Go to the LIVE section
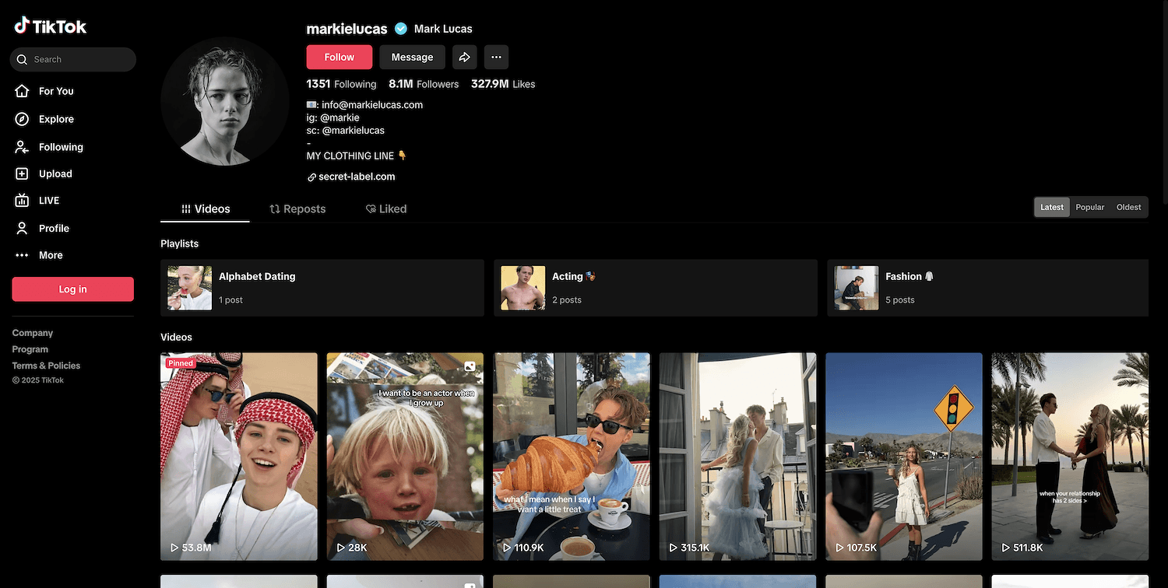This screenshot has height=588, width=1168. click(48, 201)
